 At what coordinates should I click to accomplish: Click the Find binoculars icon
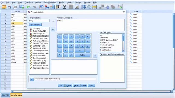(x=65, y=7)
